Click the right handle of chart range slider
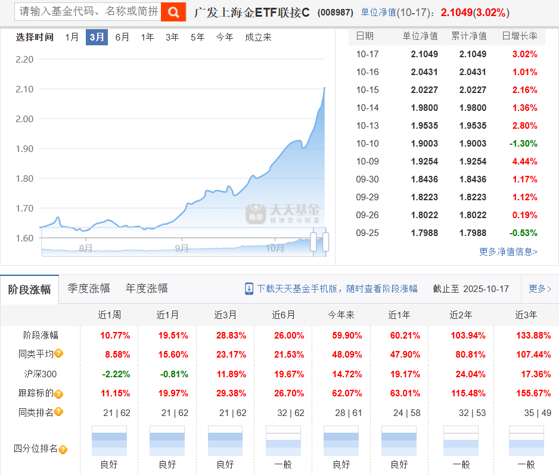559x475 pixels. tap(325, 242)
